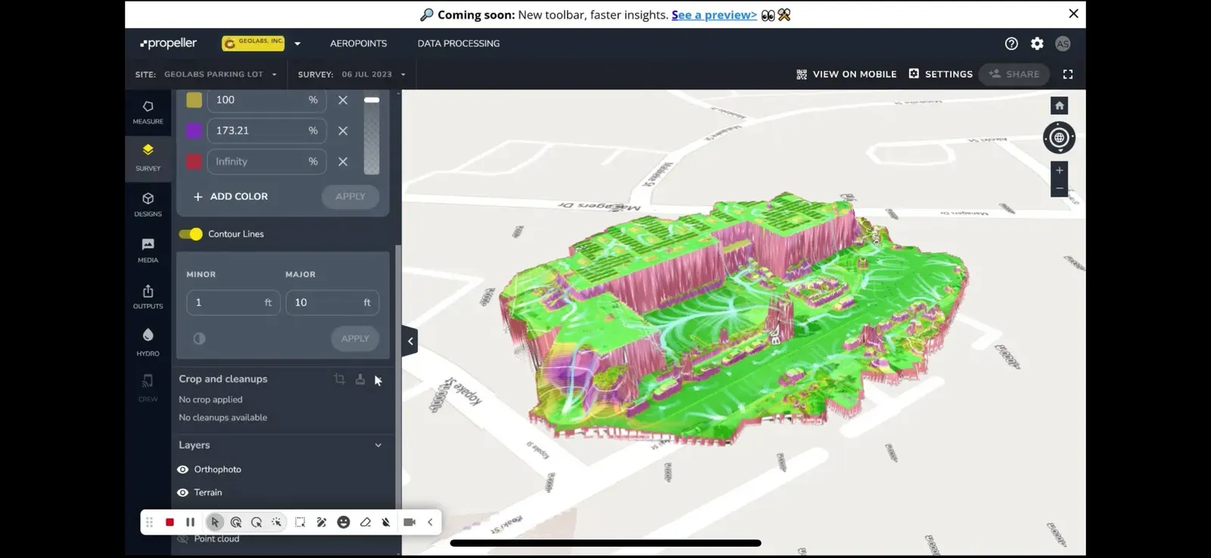
Task: Zoom out on the map
Action: [x=1060, y=188]
